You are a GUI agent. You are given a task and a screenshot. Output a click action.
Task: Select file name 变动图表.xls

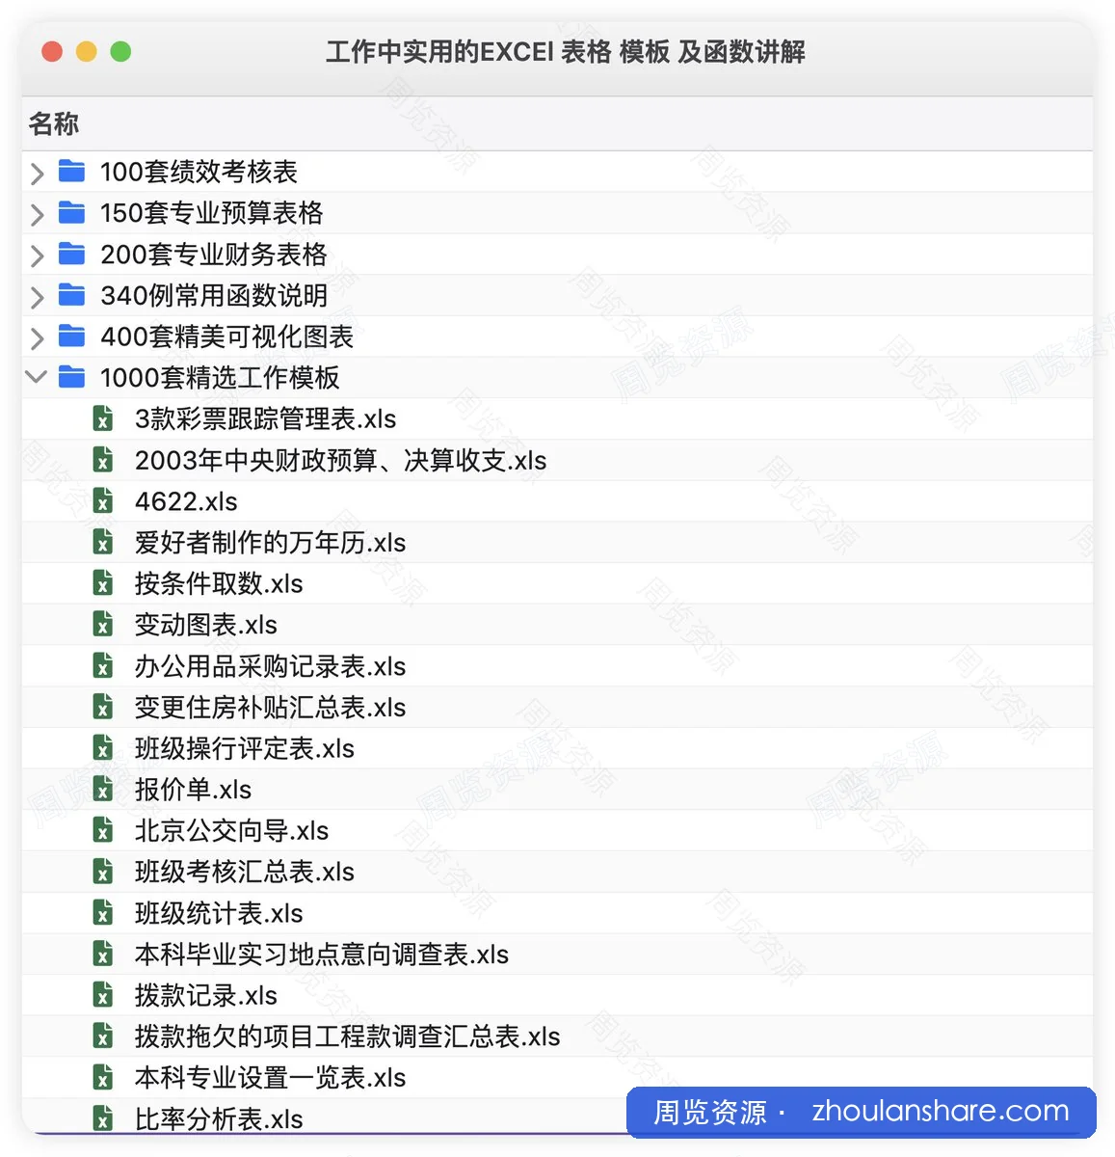click(x=206, y=625)
